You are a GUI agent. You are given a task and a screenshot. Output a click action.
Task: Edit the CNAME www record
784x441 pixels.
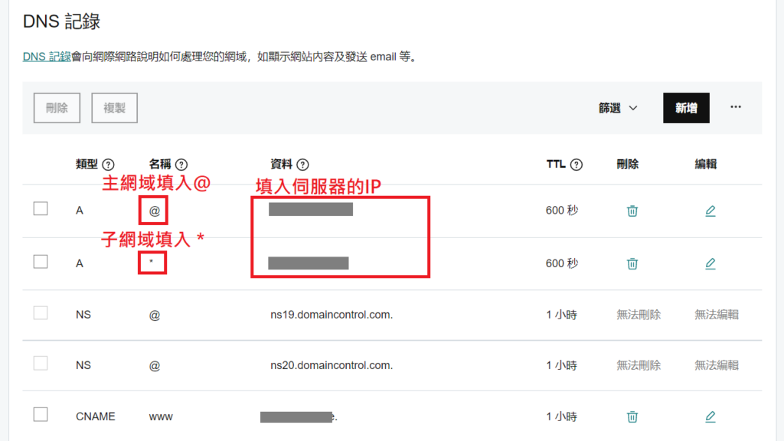coord(710,416)
